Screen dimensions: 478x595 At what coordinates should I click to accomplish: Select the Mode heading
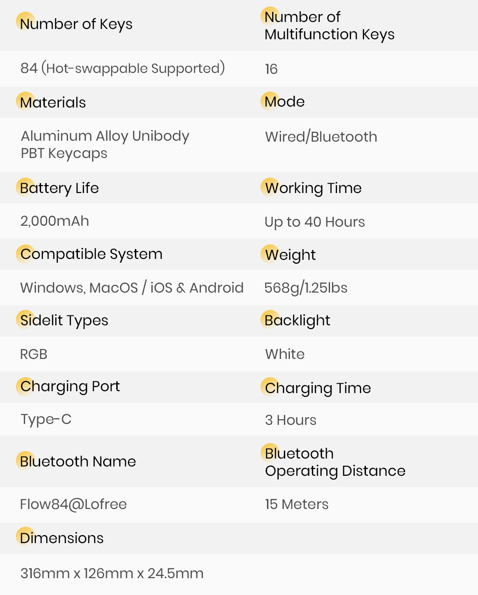point(285,102)
